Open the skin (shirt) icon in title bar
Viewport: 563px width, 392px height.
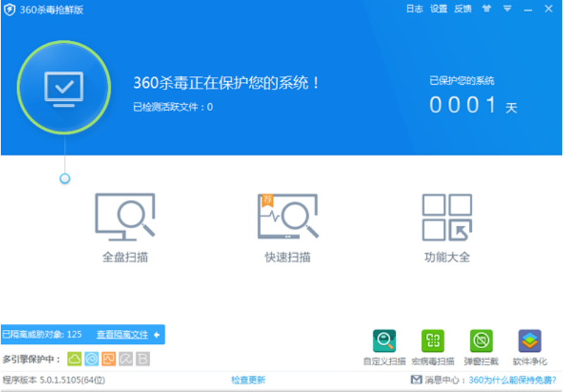click(487, 8)
